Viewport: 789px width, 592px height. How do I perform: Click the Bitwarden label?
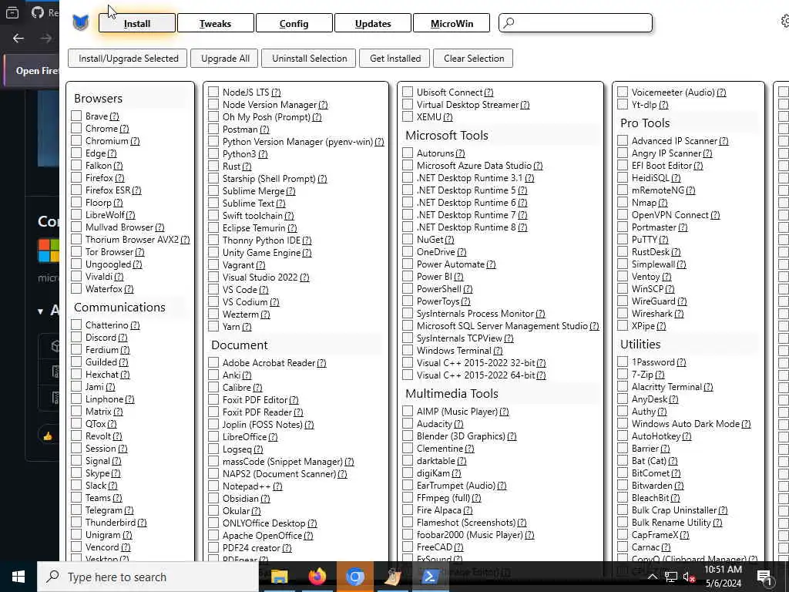tap(652, 486)
